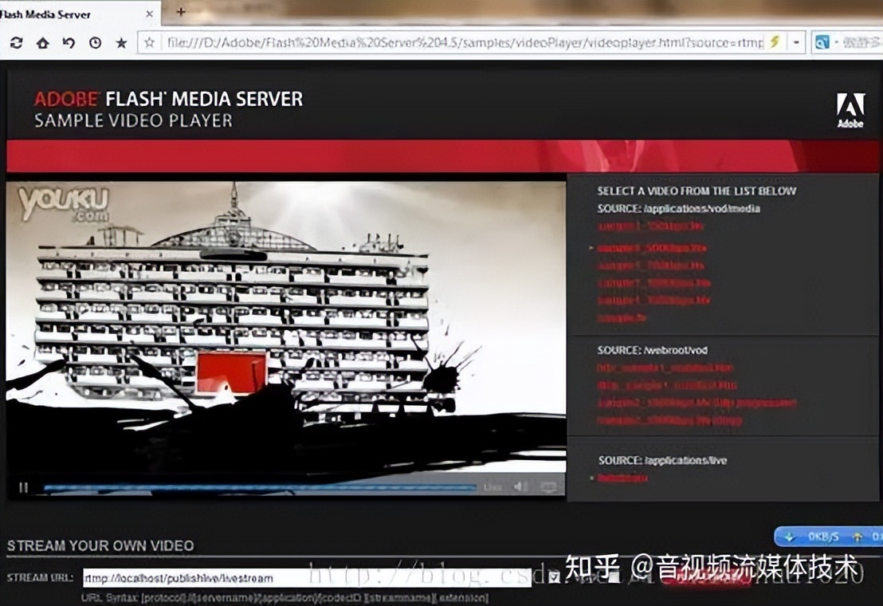Click the search engine icon beside the search box
Image resolution: width=883 pixels, height=606 pixels.
pos(822,43)
